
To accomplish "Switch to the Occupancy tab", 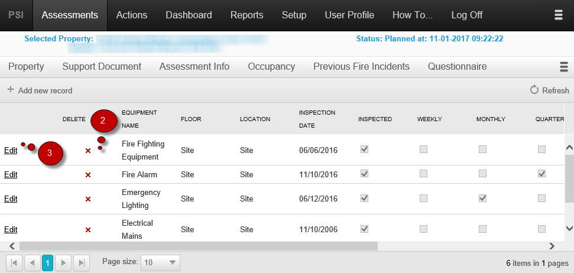I will click(x=271, y=67).
